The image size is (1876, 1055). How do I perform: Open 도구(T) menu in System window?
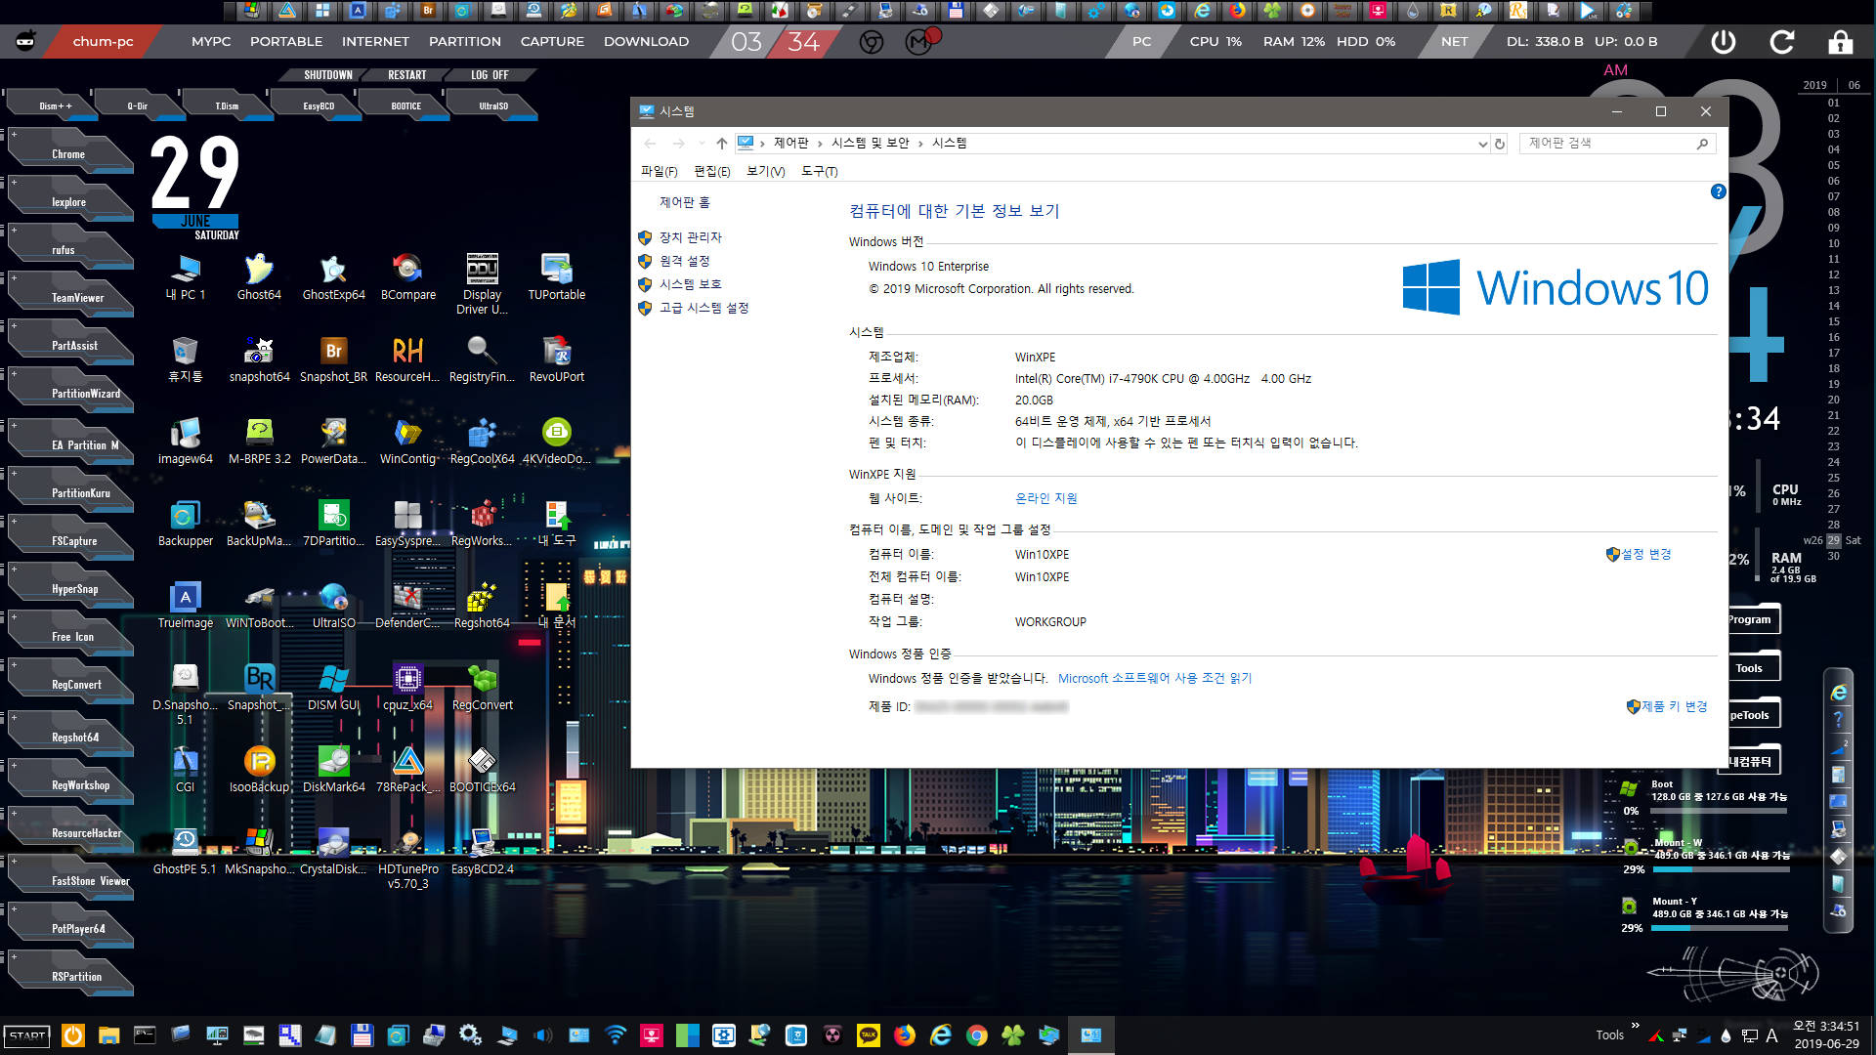click(820, 171)
